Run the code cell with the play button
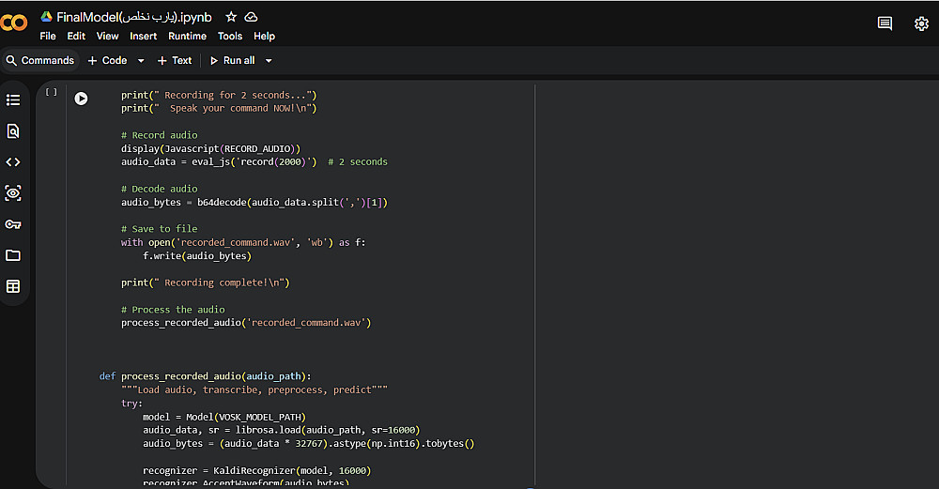This screenshot has height=489, width=939. click(81, 99)
